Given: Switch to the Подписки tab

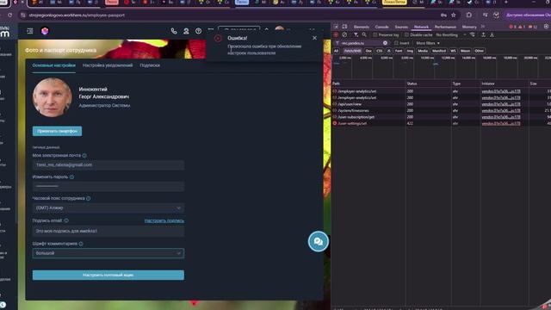Looking at the screenshot, I should coord(150,65).
